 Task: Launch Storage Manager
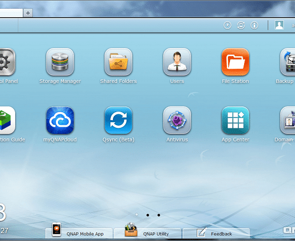60,62
